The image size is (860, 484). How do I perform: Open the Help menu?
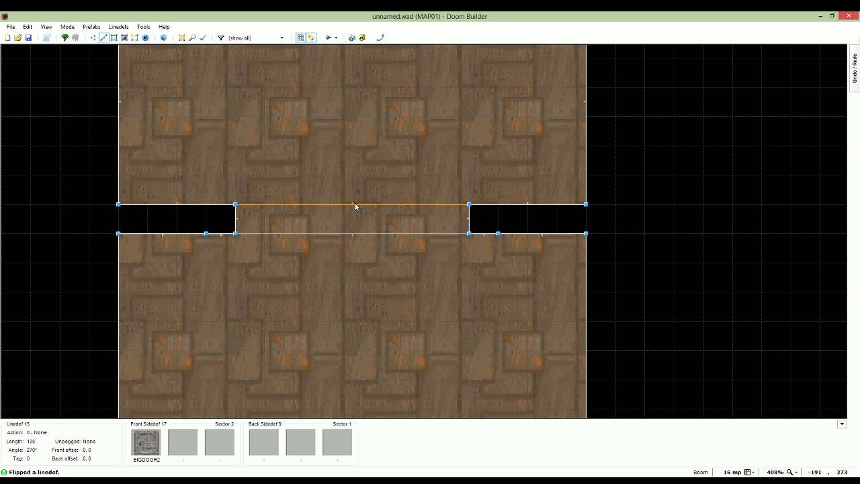click(x=164, y=27)
